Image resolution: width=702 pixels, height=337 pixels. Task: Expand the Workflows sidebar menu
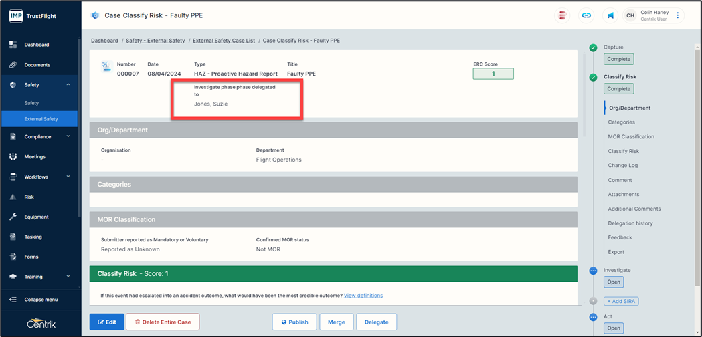click(68, 177)
